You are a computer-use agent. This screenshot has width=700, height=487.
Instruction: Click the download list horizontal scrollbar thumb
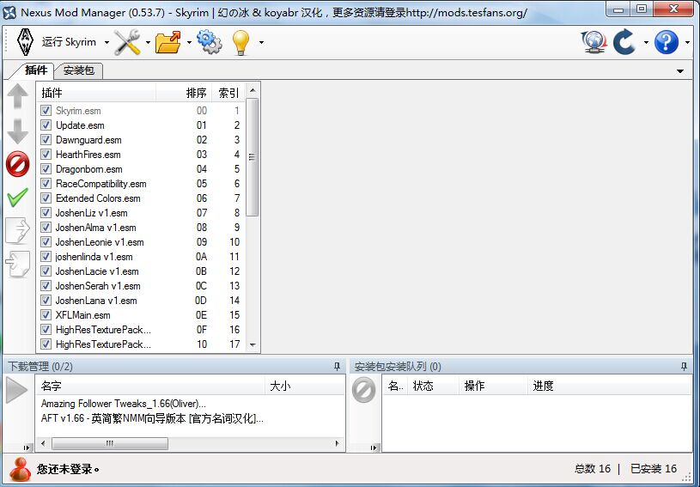coord(110,443)
